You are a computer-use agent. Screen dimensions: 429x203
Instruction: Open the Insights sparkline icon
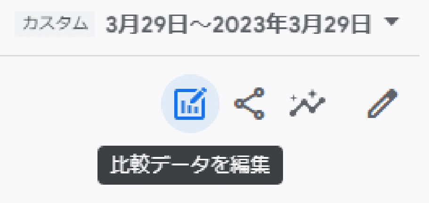307,104
